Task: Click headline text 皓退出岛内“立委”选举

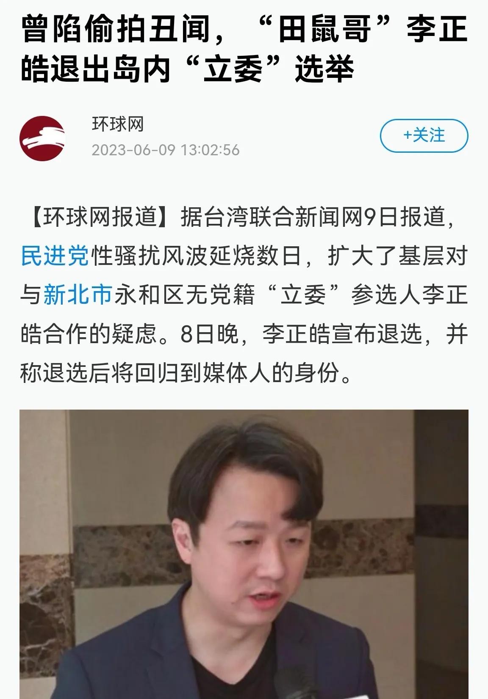Action: pos(187,68)
